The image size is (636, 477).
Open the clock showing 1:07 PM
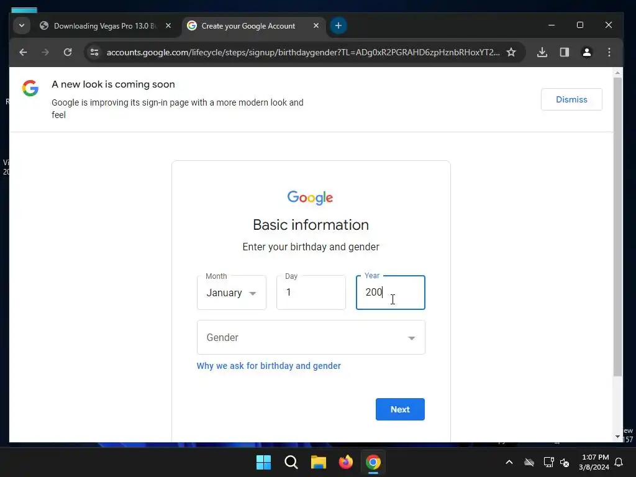tap(594, 462)
